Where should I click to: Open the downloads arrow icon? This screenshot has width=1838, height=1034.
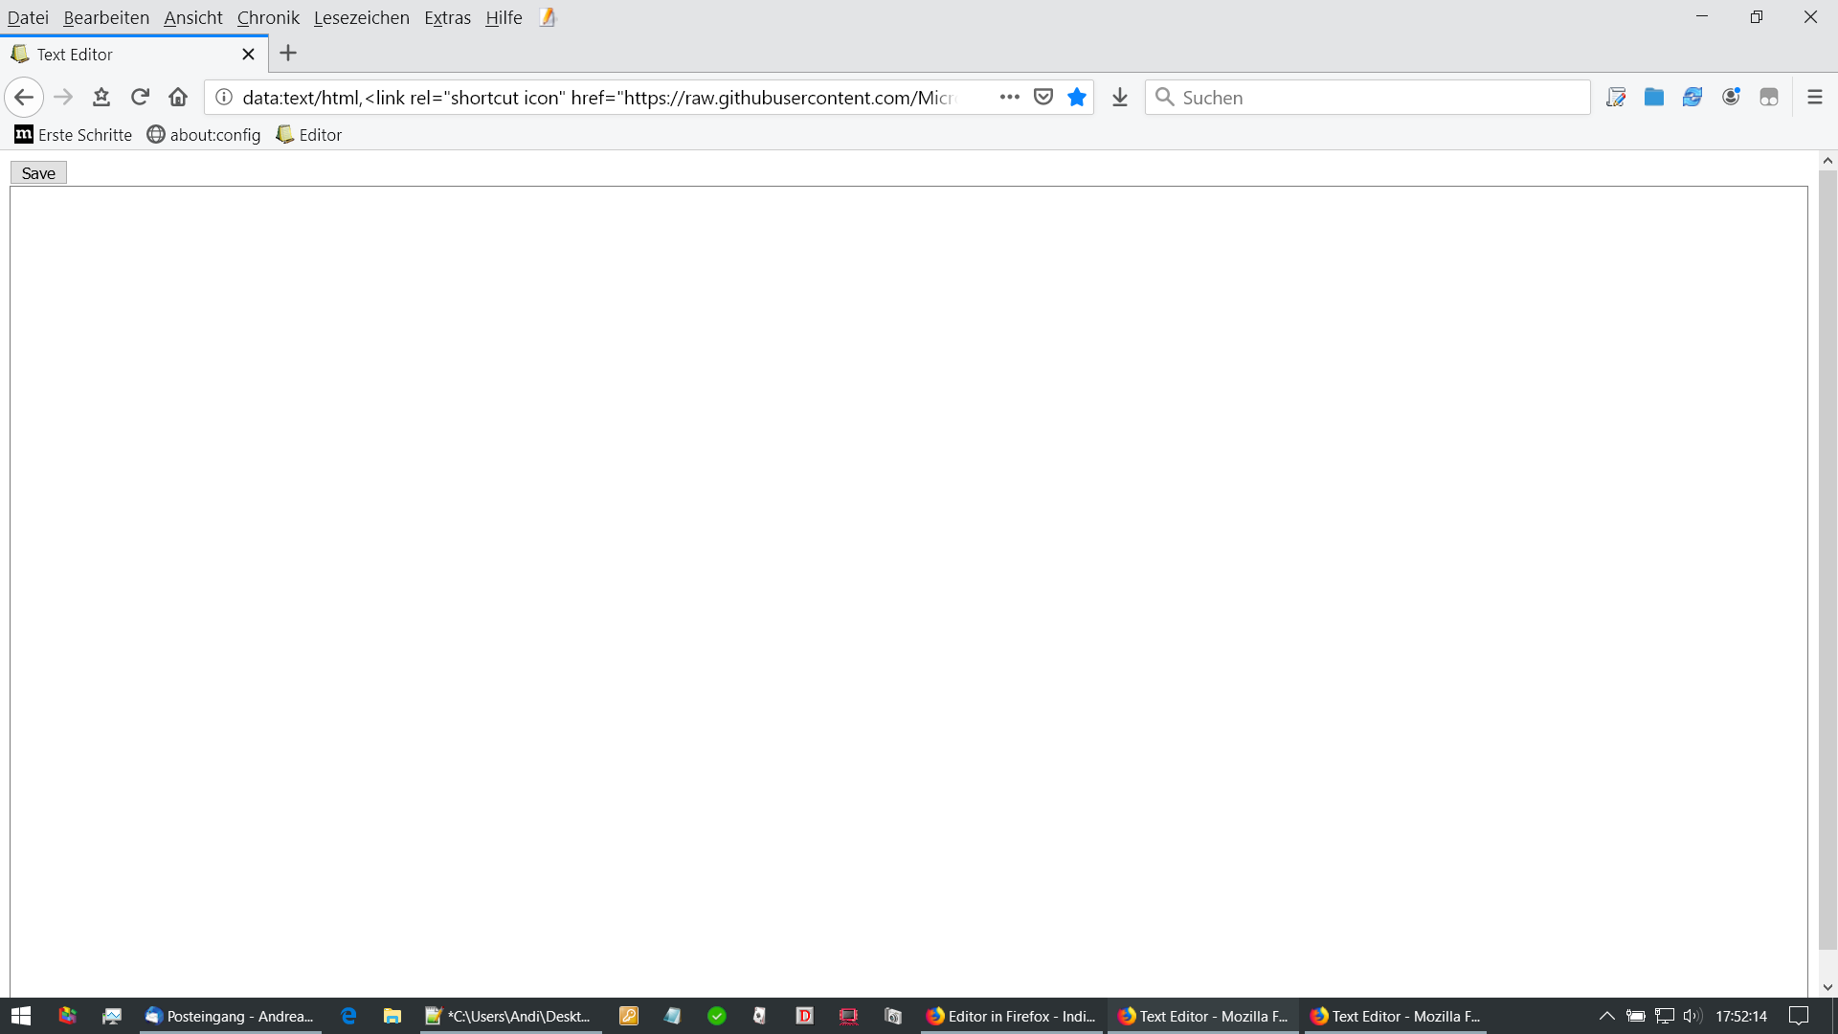(1120, 97)
